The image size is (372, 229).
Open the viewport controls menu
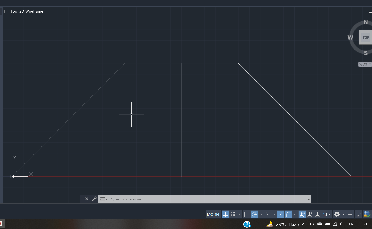point(7,11)
